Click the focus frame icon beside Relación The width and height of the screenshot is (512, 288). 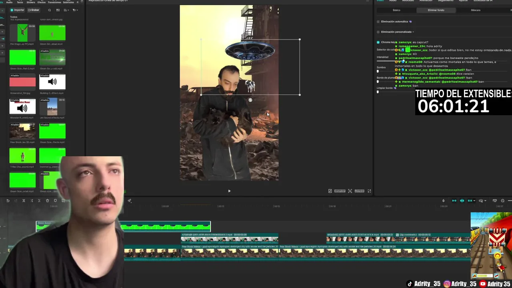coord(350,191)
